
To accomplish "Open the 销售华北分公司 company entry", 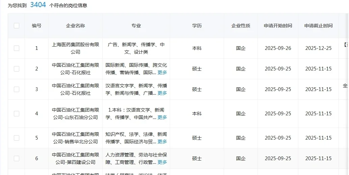I will (76, 138).
